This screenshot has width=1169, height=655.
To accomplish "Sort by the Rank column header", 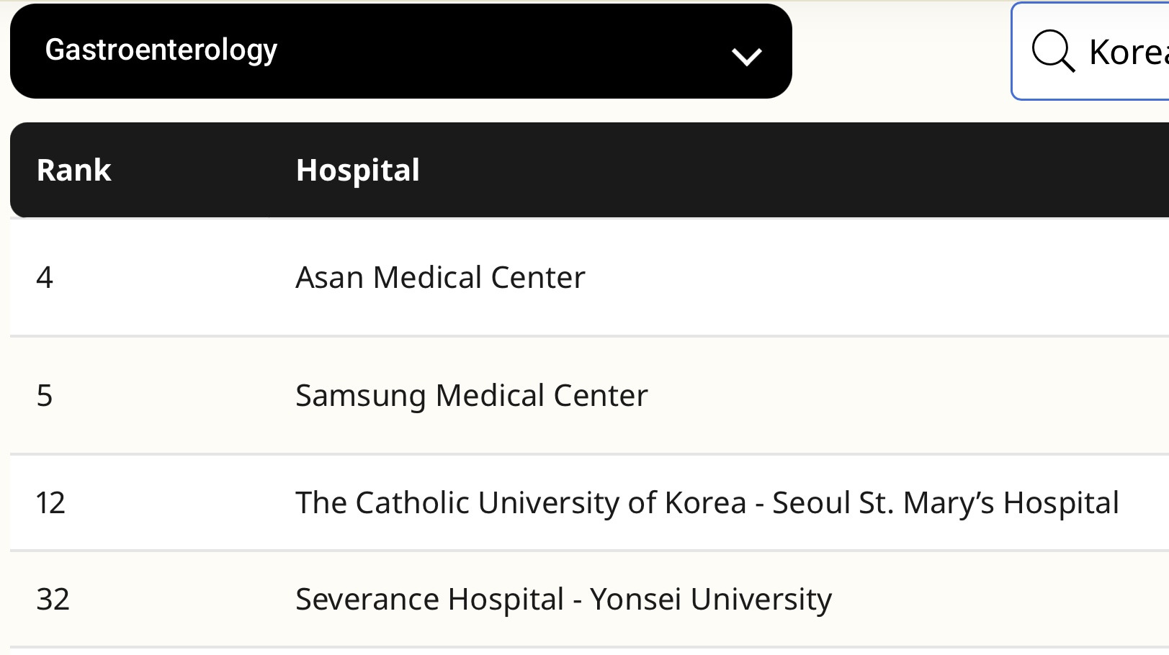I will point(73,171).
